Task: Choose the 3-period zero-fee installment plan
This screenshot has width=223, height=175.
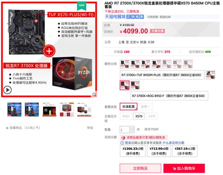Action: pos(133,151)
